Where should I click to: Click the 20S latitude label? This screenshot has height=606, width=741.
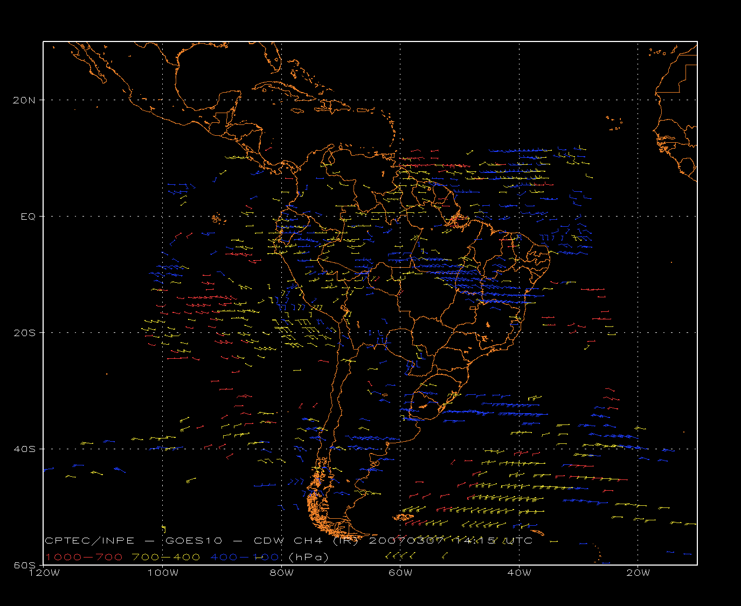click(24, 333)
